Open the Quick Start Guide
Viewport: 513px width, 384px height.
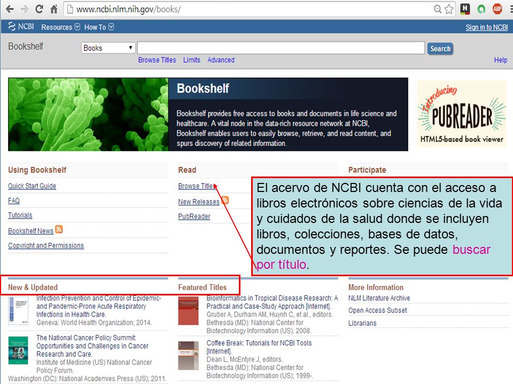[32, 186]
